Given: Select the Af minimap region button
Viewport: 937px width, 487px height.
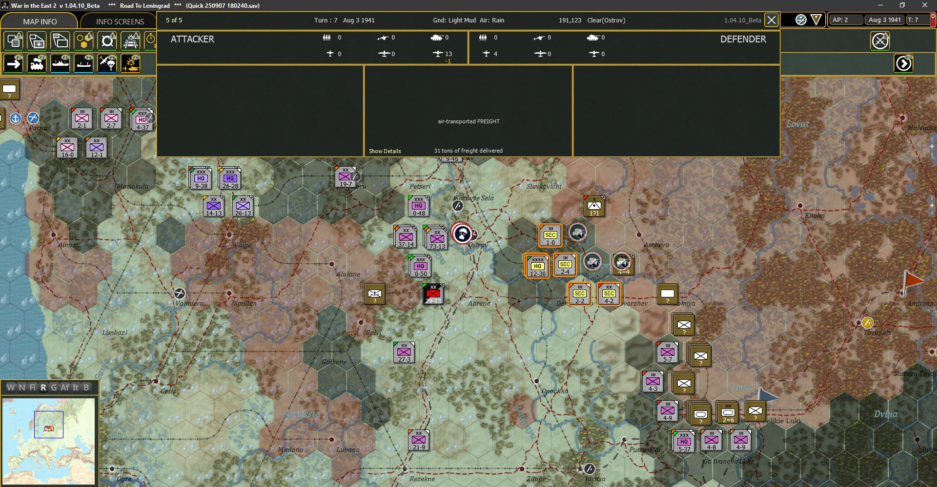Looking at the screenshot, I should pyautogui.click(x=65, y=388).
